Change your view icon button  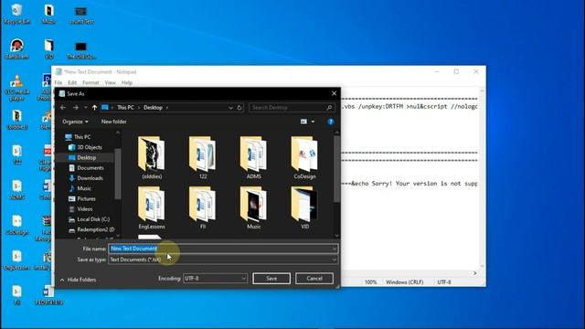[x=303, y=122]
